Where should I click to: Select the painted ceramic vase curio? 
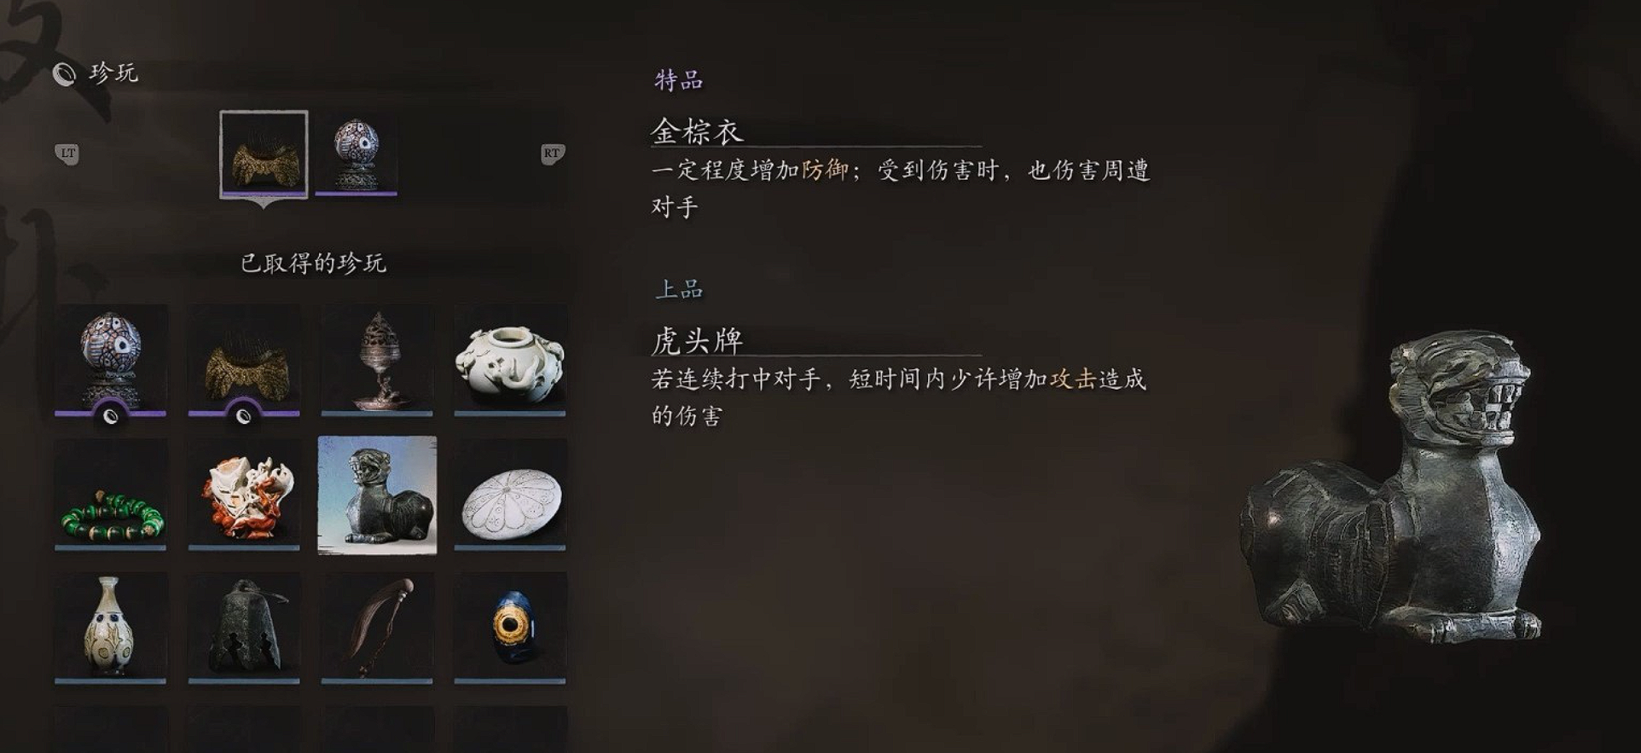coord(111,628)
